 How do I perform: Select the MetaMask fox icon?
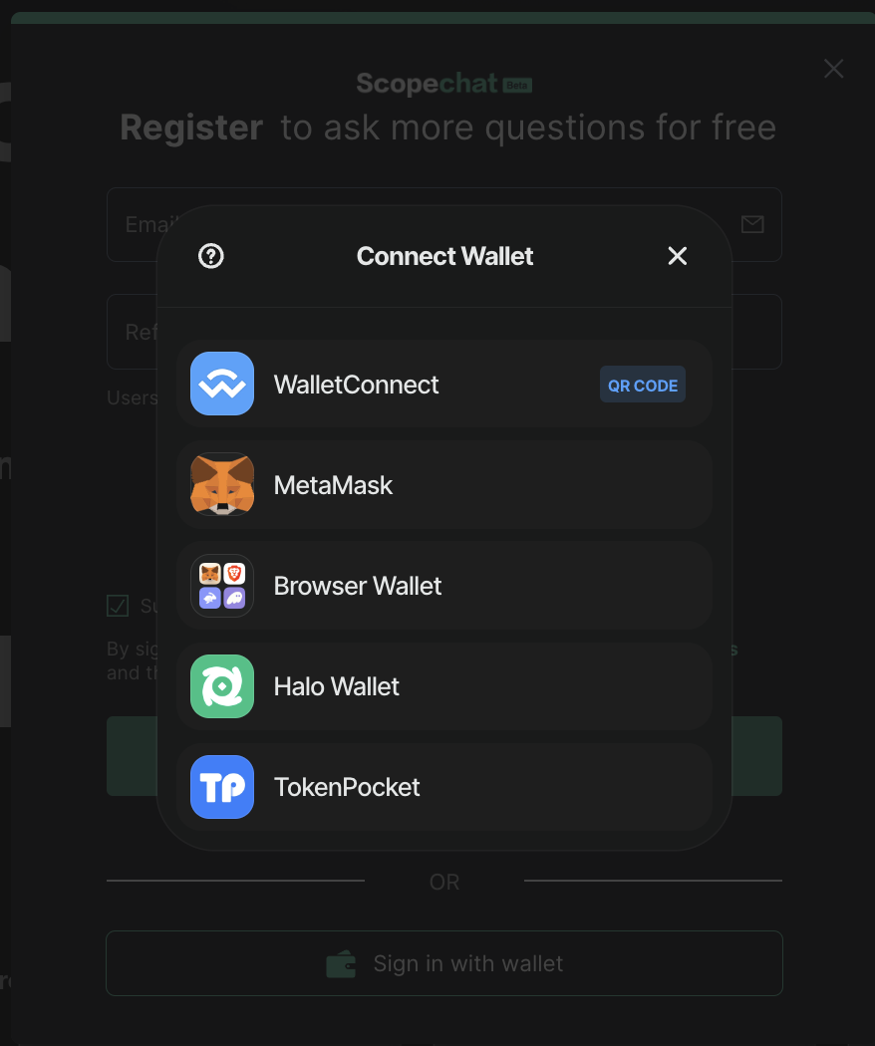[222, 484]
